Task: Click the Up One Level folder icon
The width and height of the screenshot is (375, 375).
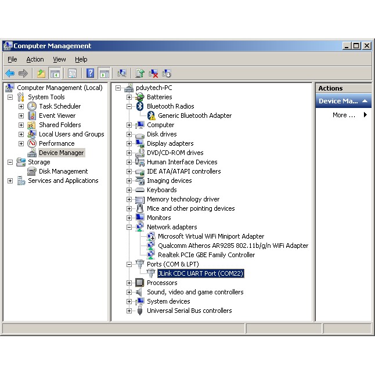Action: tap(41, 73)
